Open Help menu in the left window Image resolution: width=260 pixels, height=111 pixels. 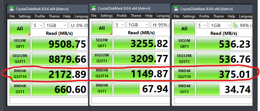tap(67, 16)
